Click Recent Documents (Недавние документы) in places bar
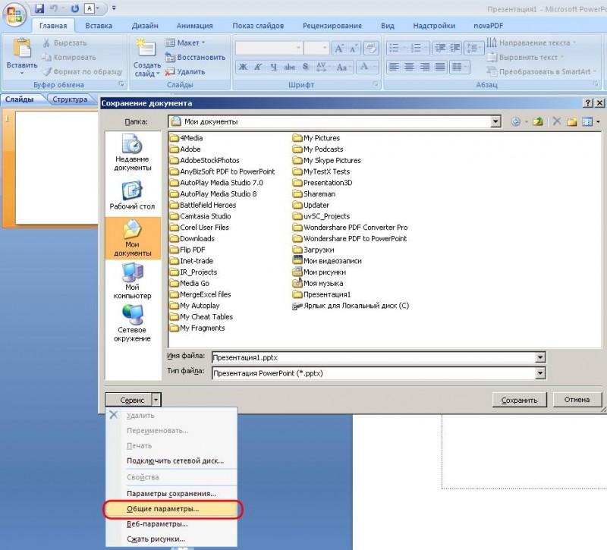 132,152
